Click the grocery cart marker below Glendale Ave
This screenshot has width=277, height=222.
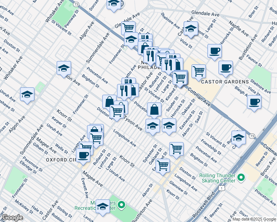click(129, 28)
